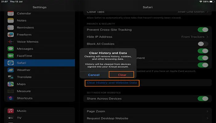Viewport: 216px width, 123px height.
Task: Select Safari in the settings sidebar
Action: click(x=40, y=63)
